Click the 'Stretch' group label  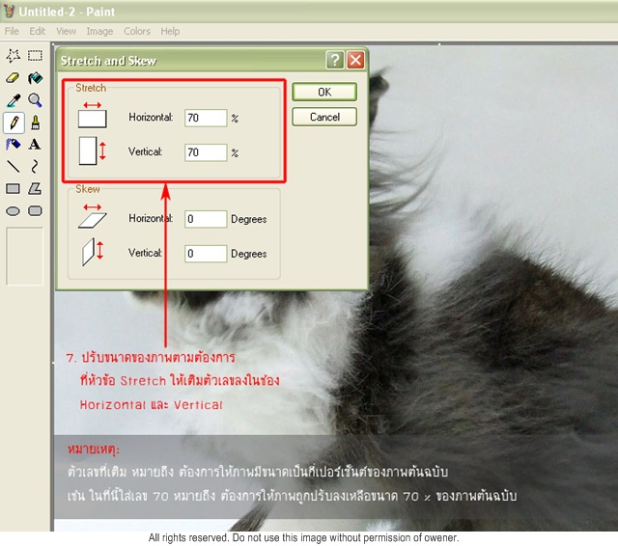tap(91, 88)
